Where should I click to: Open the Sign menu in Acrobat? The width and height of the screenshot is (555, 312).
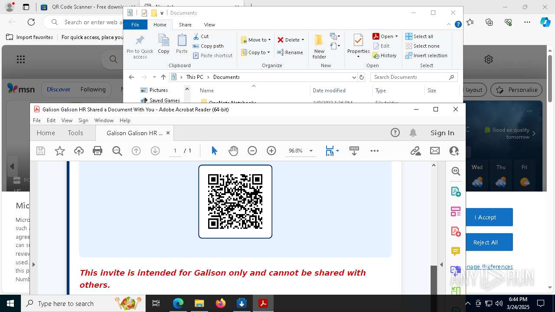[x=83, y=120]
